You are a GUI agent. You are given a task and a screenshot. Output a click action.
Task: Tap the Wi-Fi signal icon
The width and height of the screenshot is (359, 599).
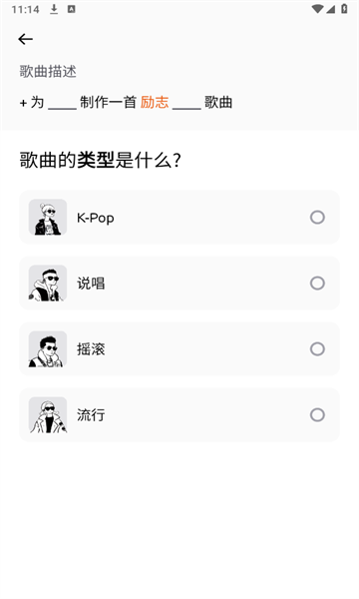(317, 9)
